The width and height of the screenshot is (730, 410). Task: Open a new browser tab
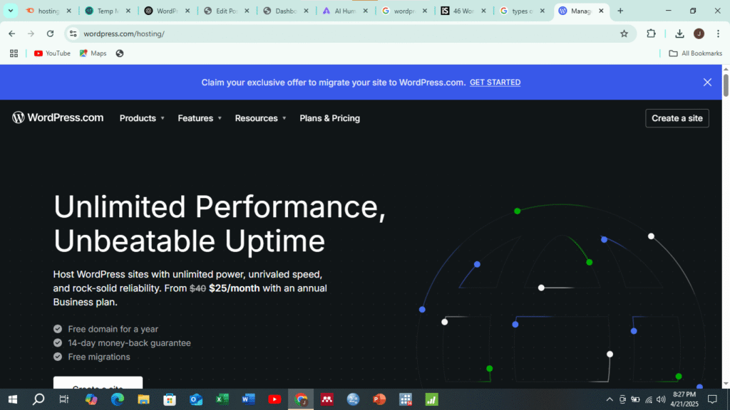pos(620,11)
